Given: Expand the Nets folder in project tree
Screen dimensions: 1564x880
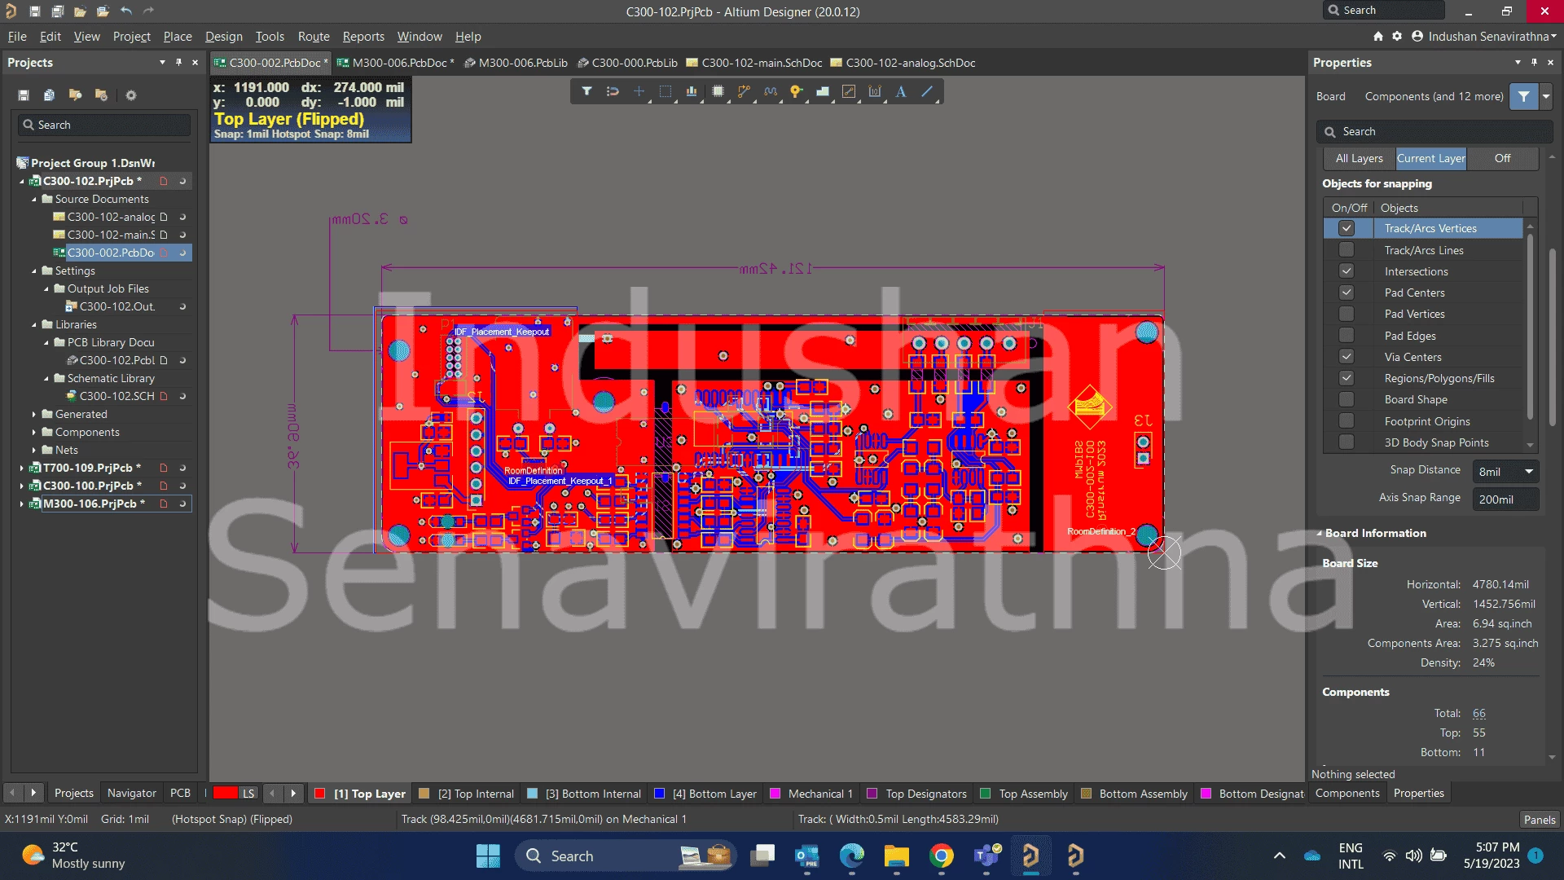Looking at the screenshot, I should (34, 450).
